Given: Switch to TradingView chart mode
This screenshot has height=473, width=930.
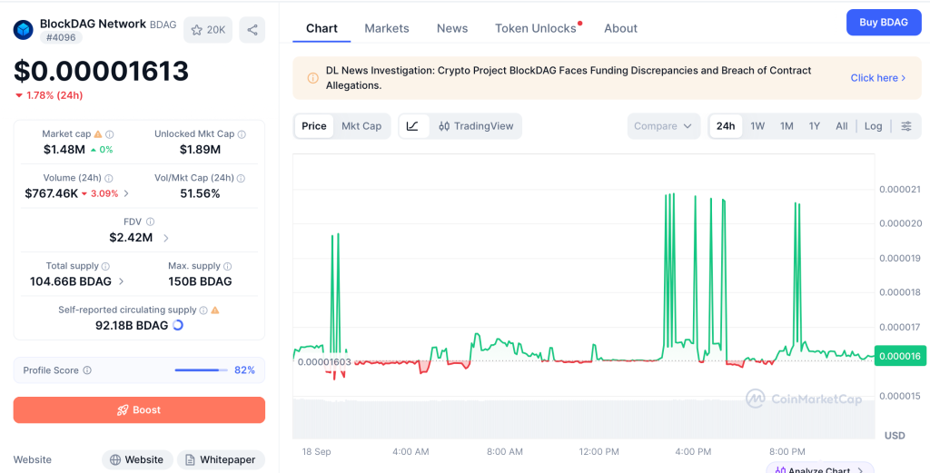Looking at the screenshot, I should [x=476, y=126].
